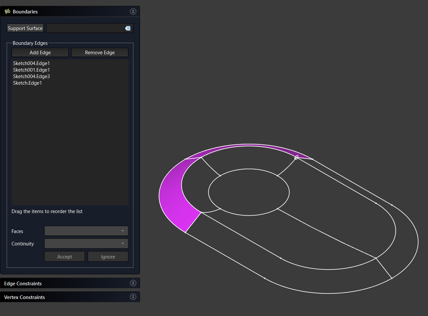This screenshot has width=428, height=316.
Task: Select Sketch.Edge1 in boundary list
Action: point(27,83)
